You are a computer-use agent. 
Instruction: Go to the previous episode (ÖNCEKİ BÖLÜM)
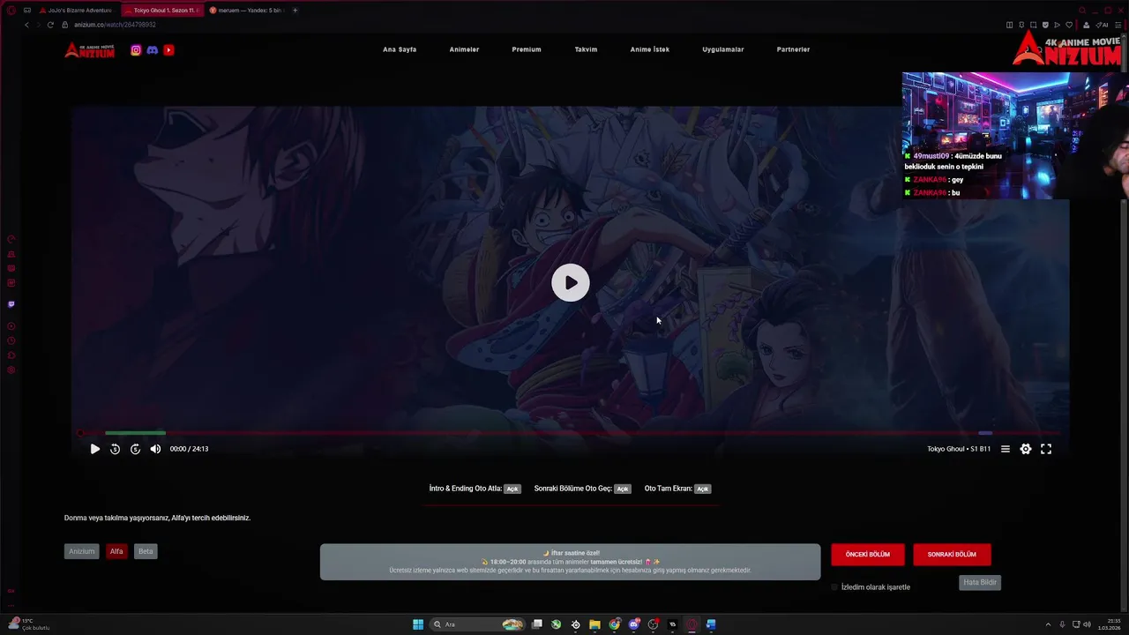pos(868,555)
